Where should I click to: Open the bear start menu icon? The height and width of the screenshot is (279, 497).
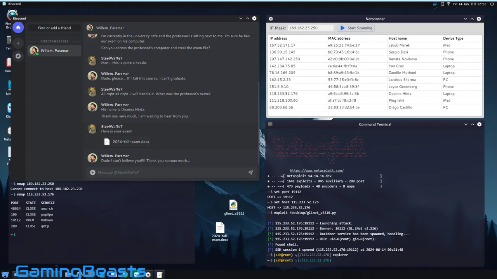click(5, 274)
